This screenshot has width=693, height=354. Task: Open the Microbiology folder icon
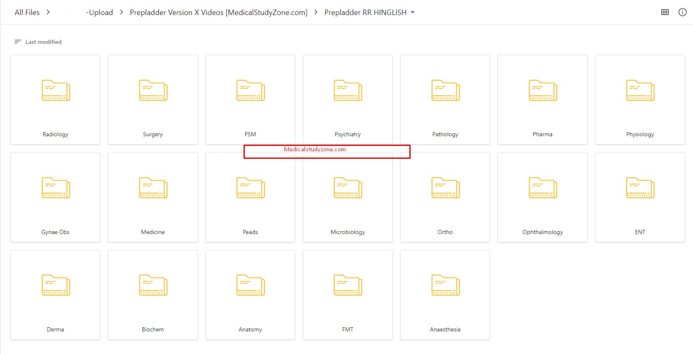coord(348,188)
